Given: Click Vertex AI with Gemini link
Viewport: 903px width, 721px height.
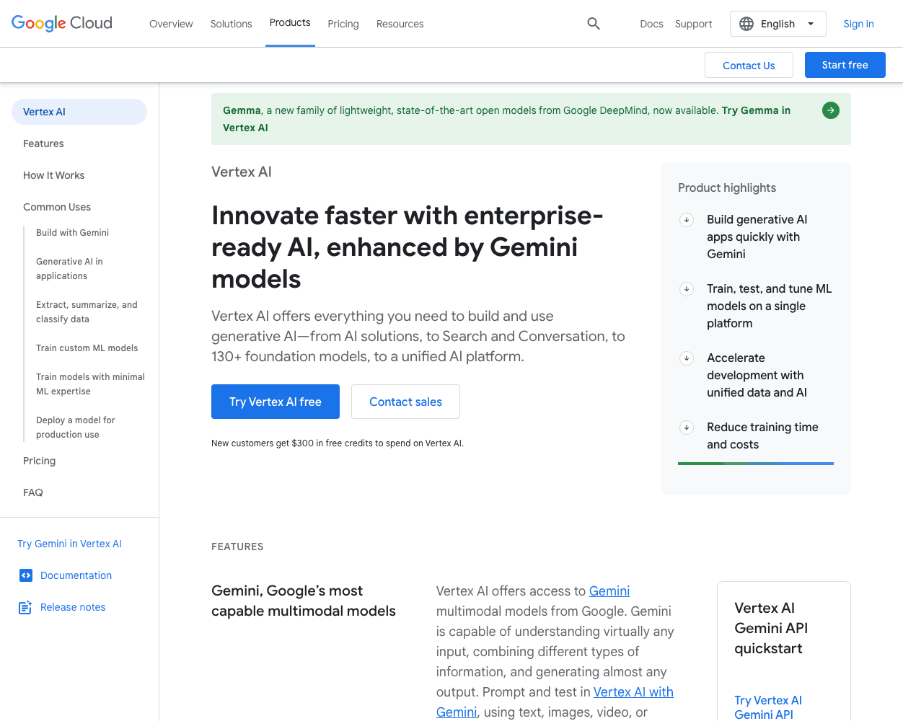Looking at the screenshot, I should [633, 692].
